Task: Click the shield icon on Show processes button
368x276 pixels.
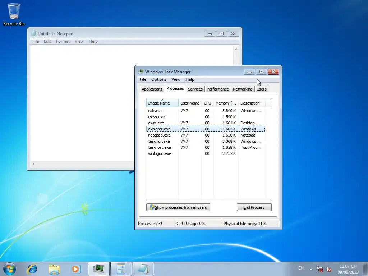Action: tap(152, 207)
